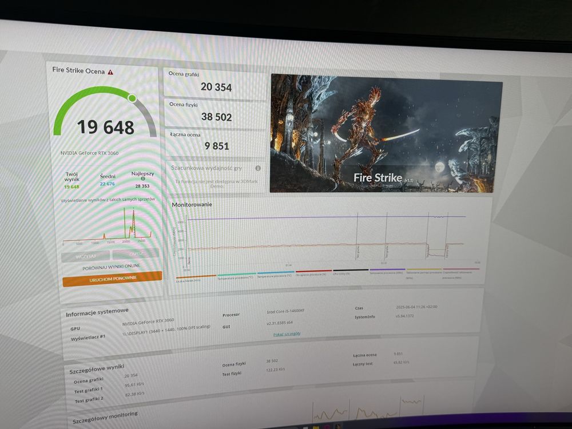Toggle the blue temperature legend line

click(x=276, y=273)
